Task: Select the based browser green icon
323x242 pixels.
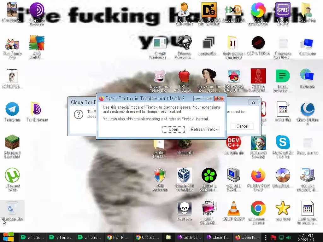Action: tap(283, 80)
